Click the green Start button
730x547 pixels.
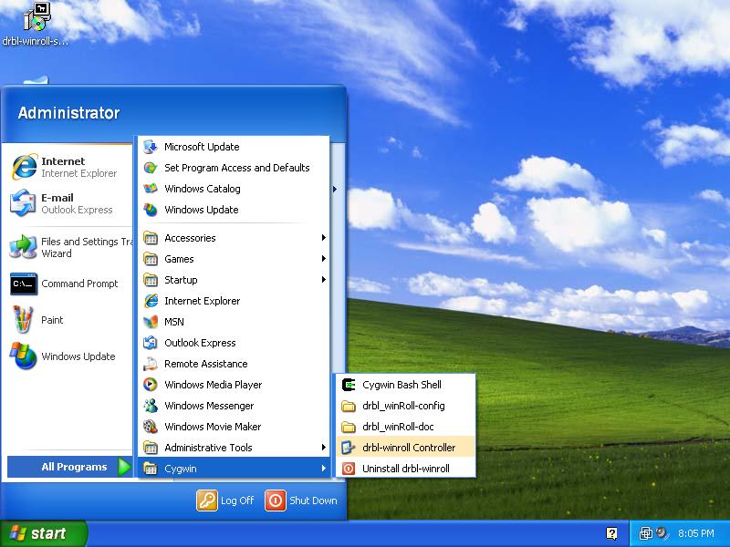pyautogui.click(x=44, y=533)
